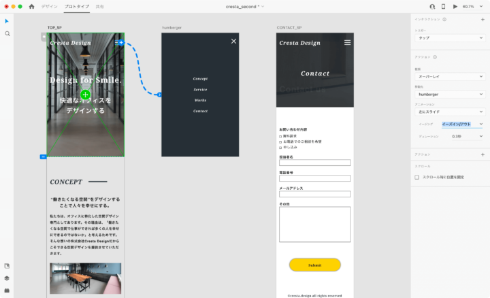Click the Contact heading on CONTACT_SP
490x298 pixels.
315,73
